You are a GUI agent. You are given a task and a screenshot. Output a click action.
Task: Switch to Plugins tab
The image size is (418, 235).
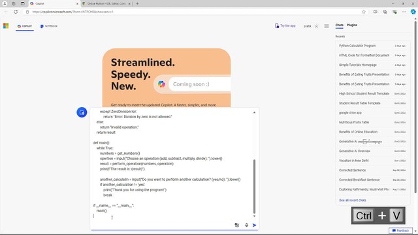[x=352, y=25]
